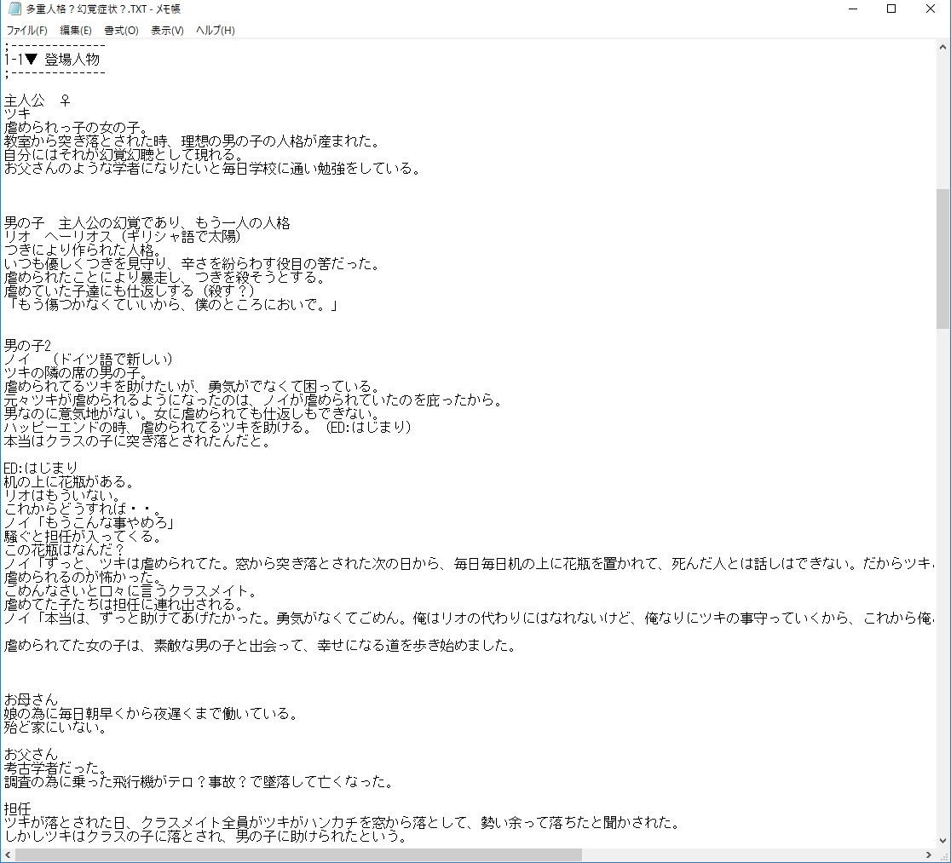This screenshot has height=863, width=951.
Task: Open the ヘルプ(H) menu
Action: point(216,31)
